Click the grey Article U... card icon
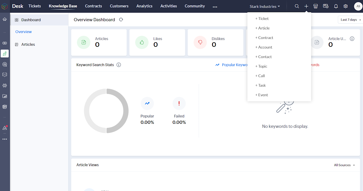363x191 pixels. coord(317,42)
